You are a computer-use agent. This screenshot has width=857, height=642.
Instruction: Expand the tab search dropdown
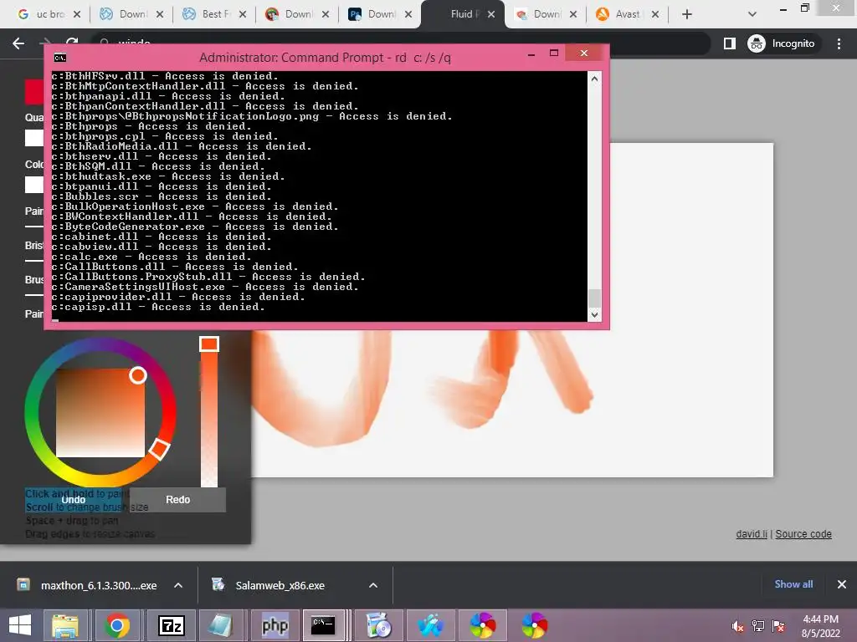tap(752, 14)
